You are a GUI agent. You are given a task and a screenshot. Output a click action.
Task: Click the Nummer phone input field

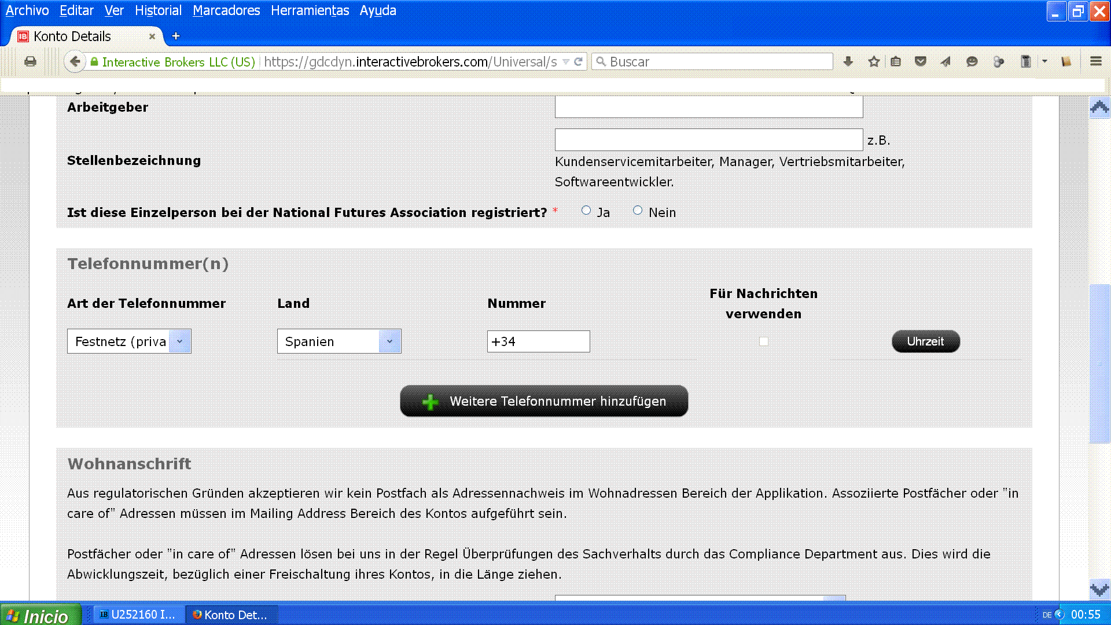pyautogui.click(x=538, y=341)
